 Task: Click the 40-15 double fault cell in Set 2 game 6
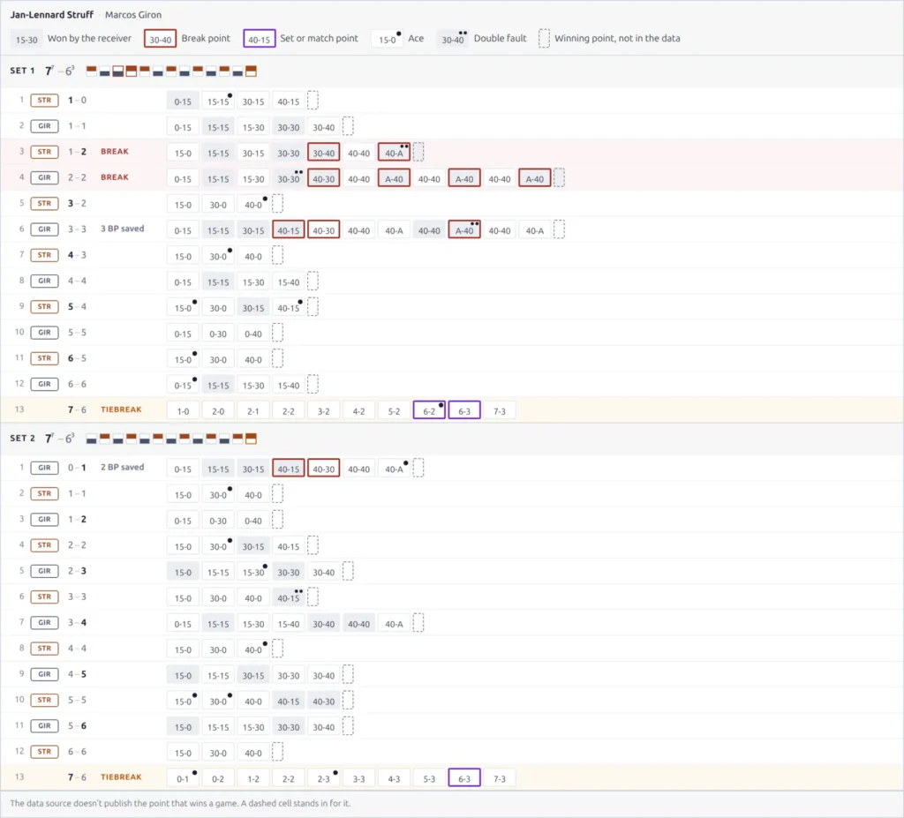tap(289, 597)
